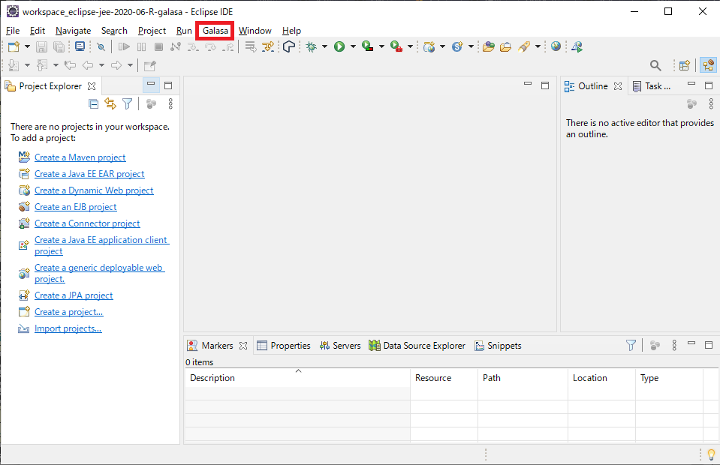Click the Terminate stop icon

pyautogui.click(x=158, y=46)
